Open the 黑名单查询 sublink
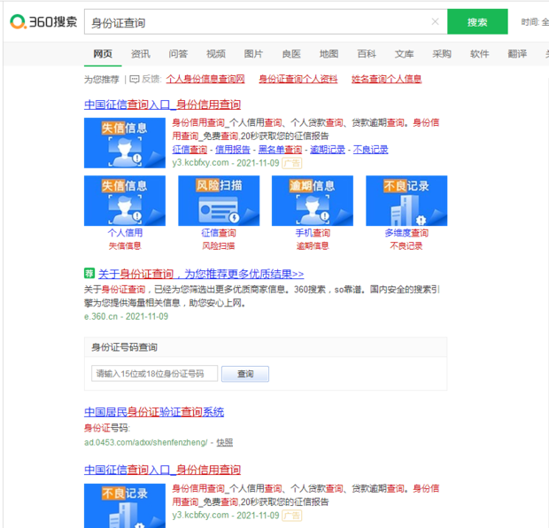Image resolution: width=549 pixels, height=528 pixels. pyautogui.click(x=280, y=150)
